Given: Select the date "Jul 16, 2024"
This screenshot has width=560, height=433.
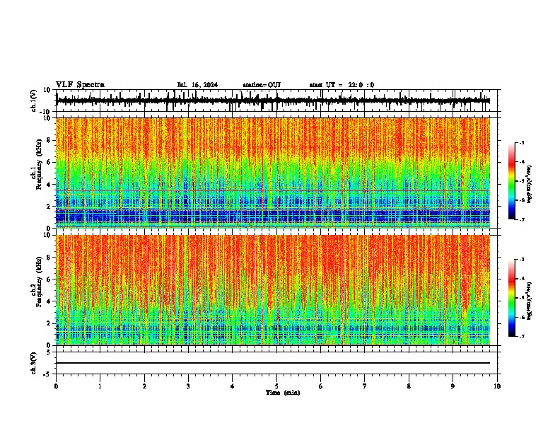Looking at the screenshot, I should (x=197, y=85).
